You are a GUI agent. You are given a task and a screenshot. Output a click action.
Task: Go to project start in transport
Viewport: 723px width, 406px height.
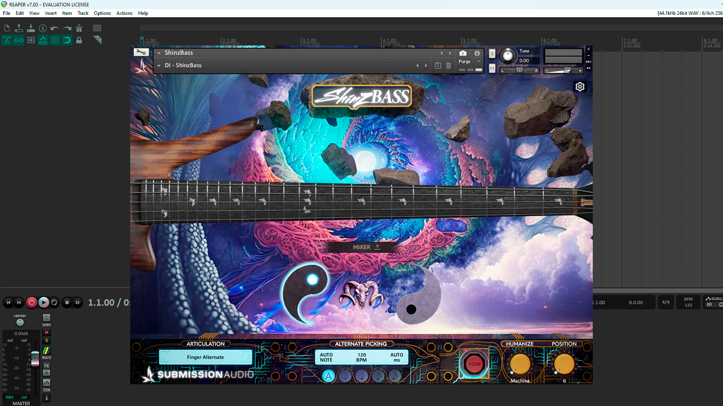[8, 302]
